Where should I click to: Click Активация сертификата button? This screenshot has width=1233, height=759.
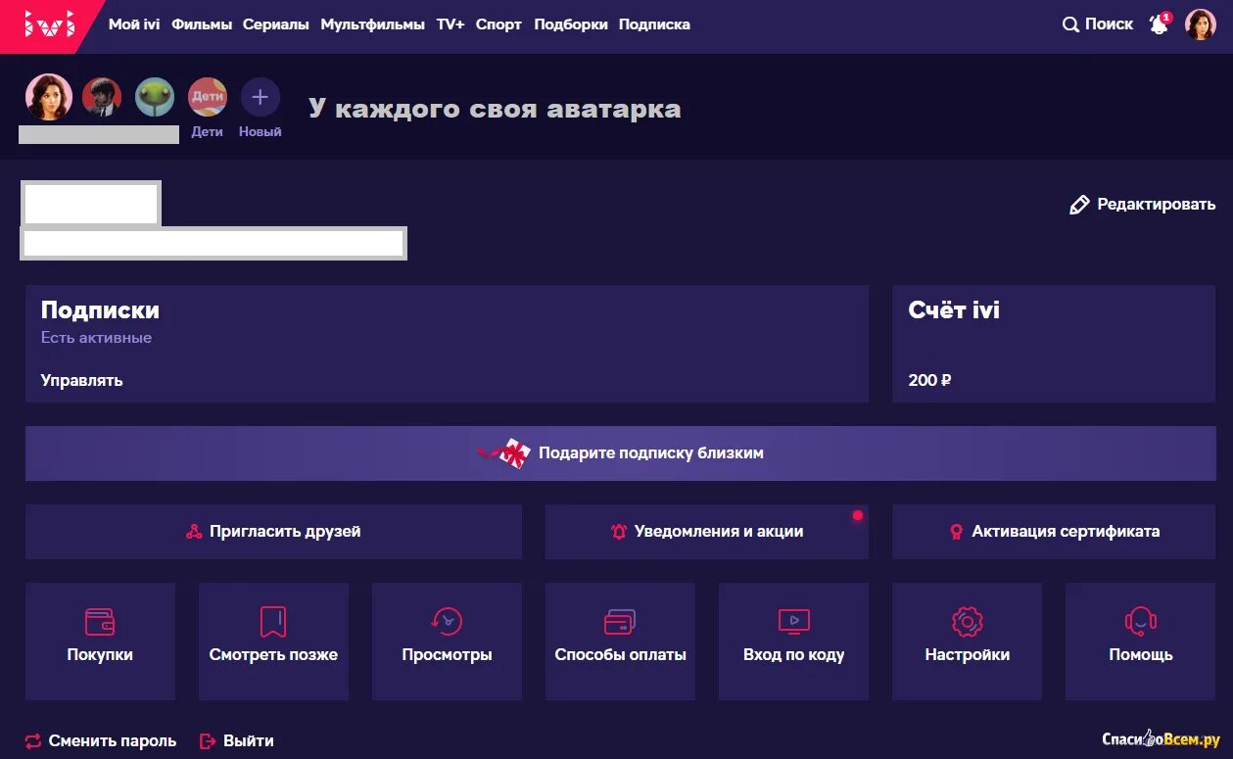[1054, 532]
